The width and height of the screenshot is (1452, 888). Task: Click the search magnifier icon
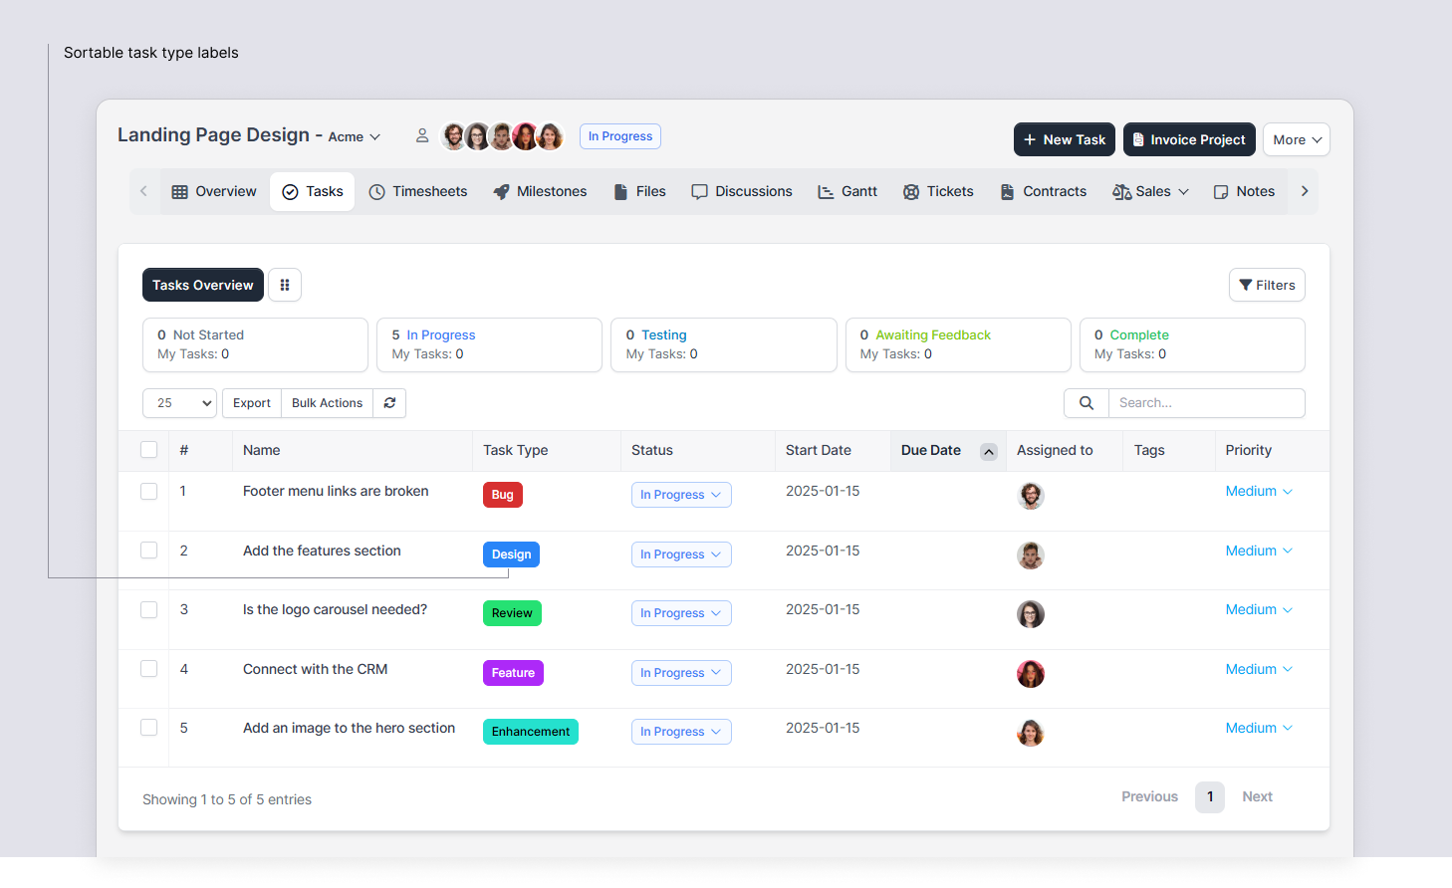(1086, 403)
